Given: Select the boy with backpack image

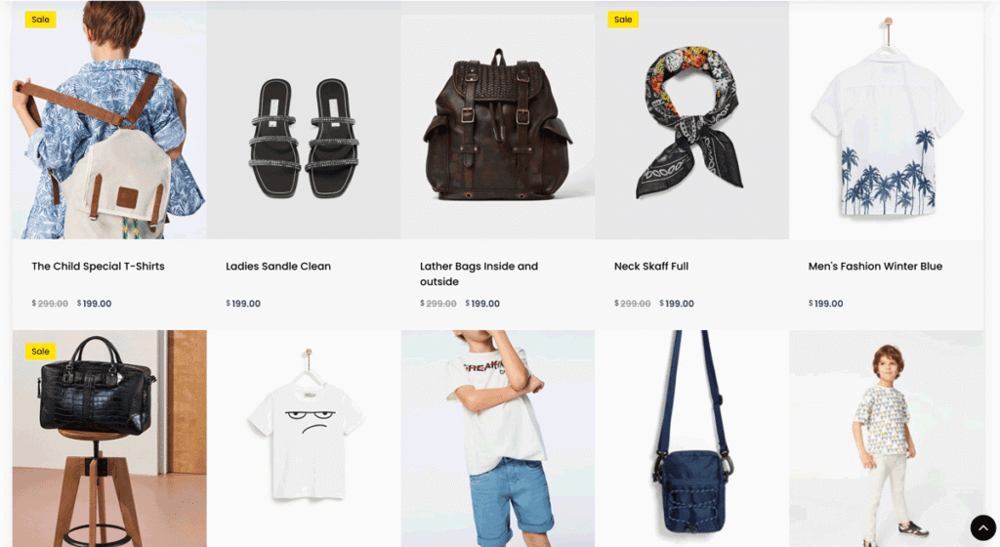Looking at the screenshot, I should click(109, 120).
